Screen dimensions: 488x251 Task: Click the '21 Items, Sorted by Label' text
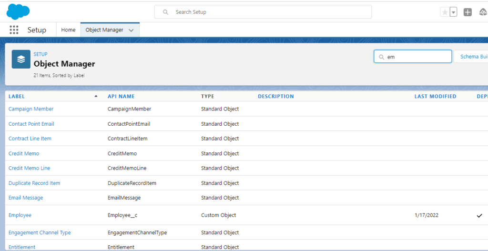tap(59, 75)
